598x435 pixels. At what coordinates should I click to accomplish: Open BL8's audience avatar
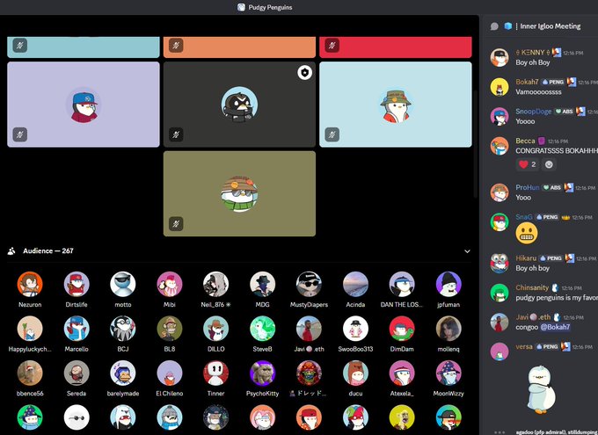[x=170, y=329]
